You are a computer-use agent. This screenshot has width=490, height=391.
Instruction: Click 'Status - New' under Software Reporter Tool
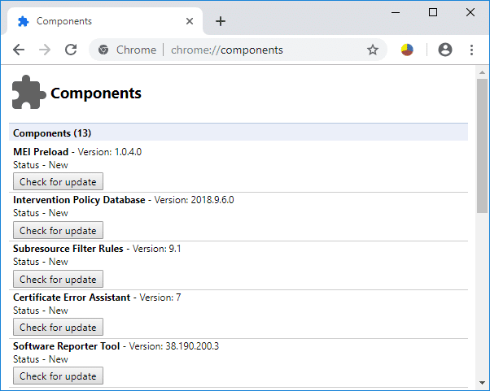[x=41, y=359]
